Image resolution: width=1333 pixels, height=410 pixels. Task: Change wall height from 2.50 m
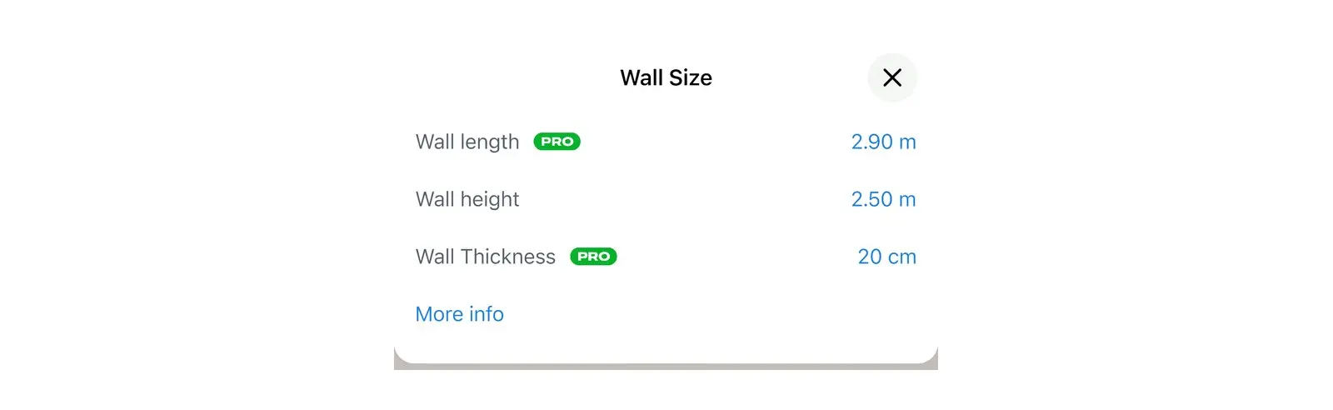point(883,199)
